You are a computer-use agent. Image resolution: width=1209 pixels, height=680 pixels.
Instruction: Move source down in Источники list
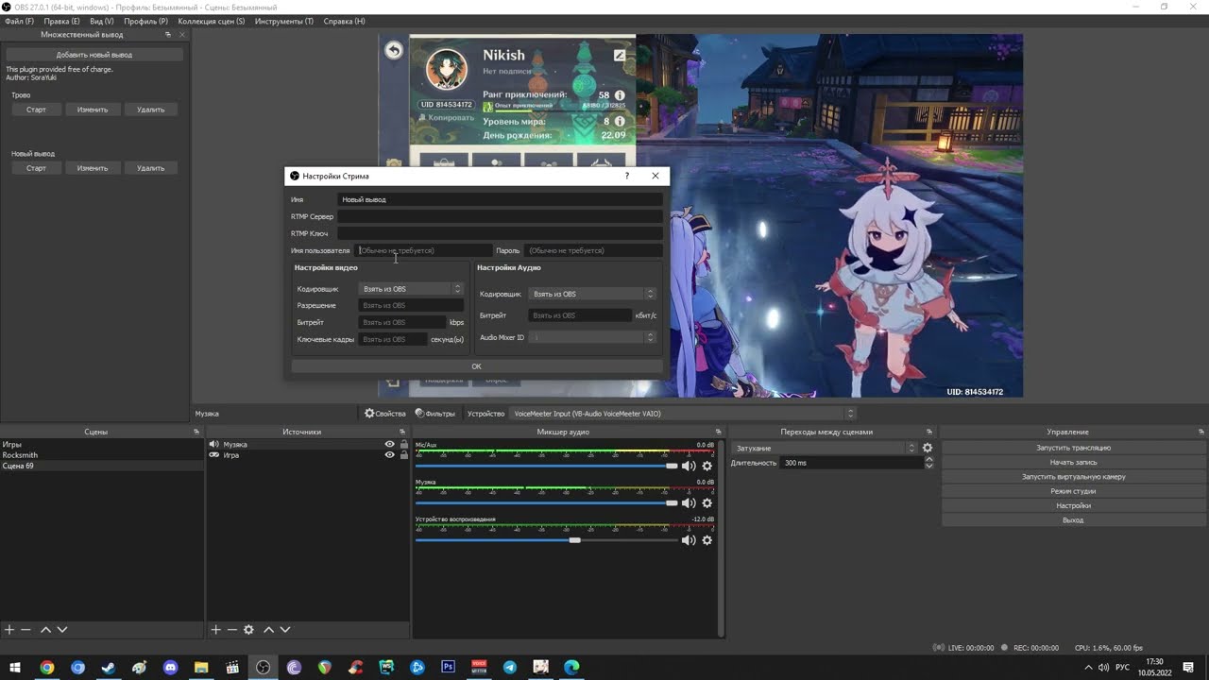point(285,630)
